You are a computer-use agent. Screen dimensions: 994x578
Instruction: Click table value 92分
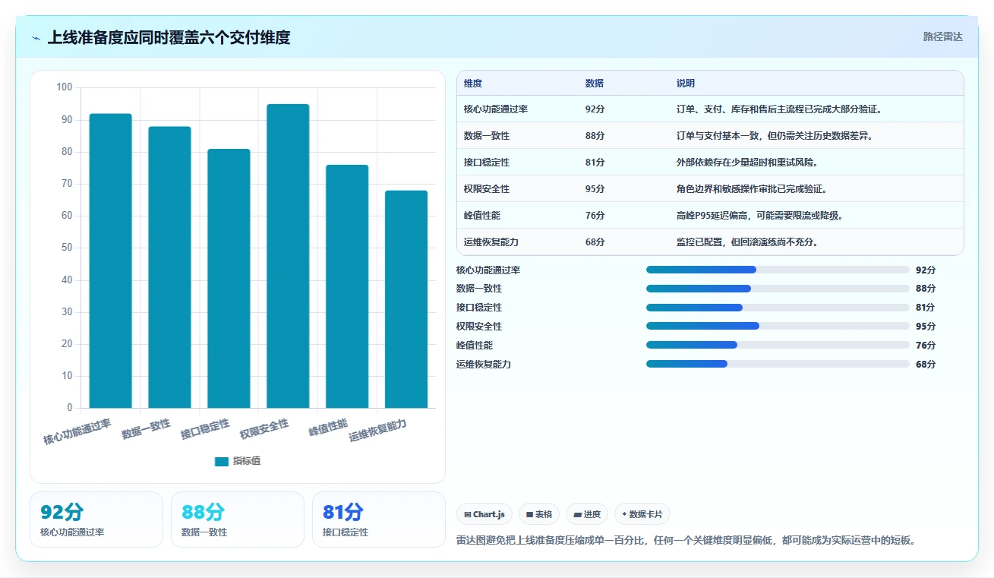click(595, 109)
